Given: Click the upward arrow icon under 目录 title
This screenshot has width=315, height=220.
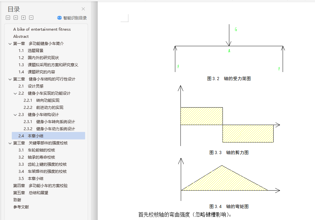Looking at the screenshot, I should 16,18.
